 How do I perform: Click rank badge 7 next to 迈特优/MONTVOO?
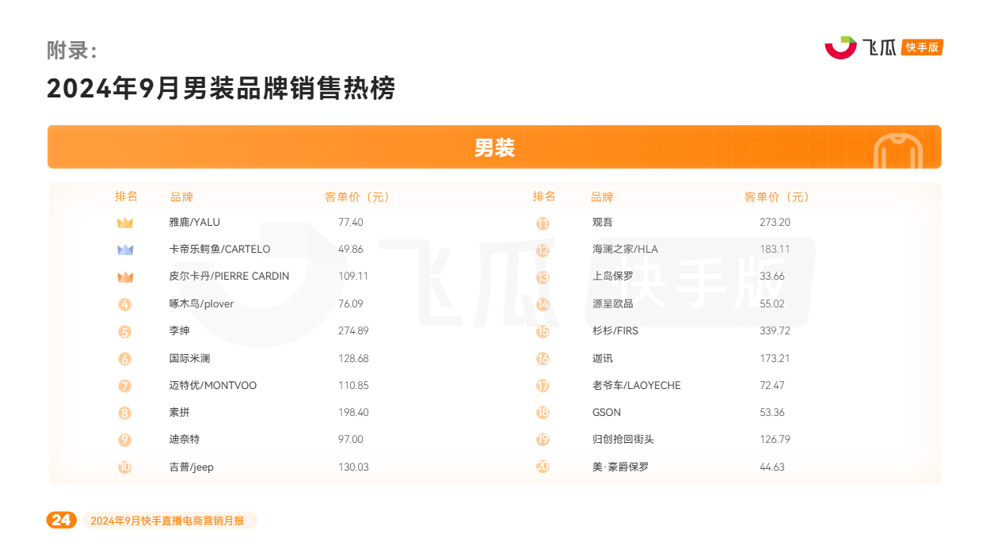point(125,387)
